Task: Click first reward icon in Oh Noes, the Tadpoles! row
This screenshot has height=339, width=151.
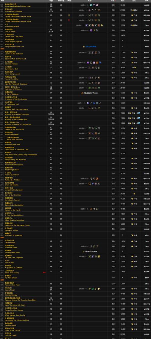Action: (x=90, y=256)
